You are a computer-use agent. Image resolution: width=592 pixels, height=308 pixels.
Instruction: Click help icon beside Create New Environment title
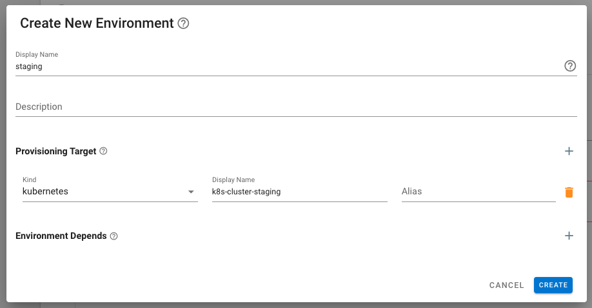pyautogui.click(x=184, y=24)
